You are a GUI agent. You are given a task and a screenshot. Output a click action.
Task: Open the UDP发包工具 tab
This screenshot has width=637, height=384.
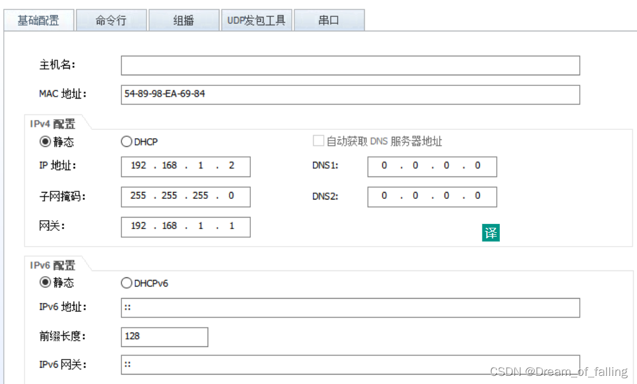point(257,20)
